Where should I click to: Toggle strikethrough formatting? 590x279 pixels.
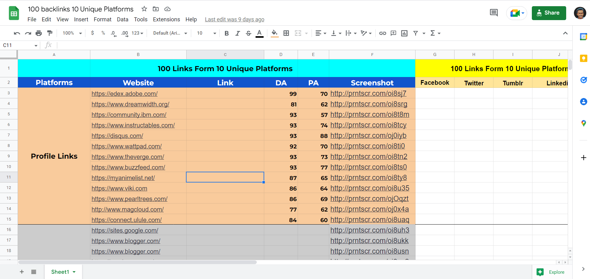pos(248,33)
